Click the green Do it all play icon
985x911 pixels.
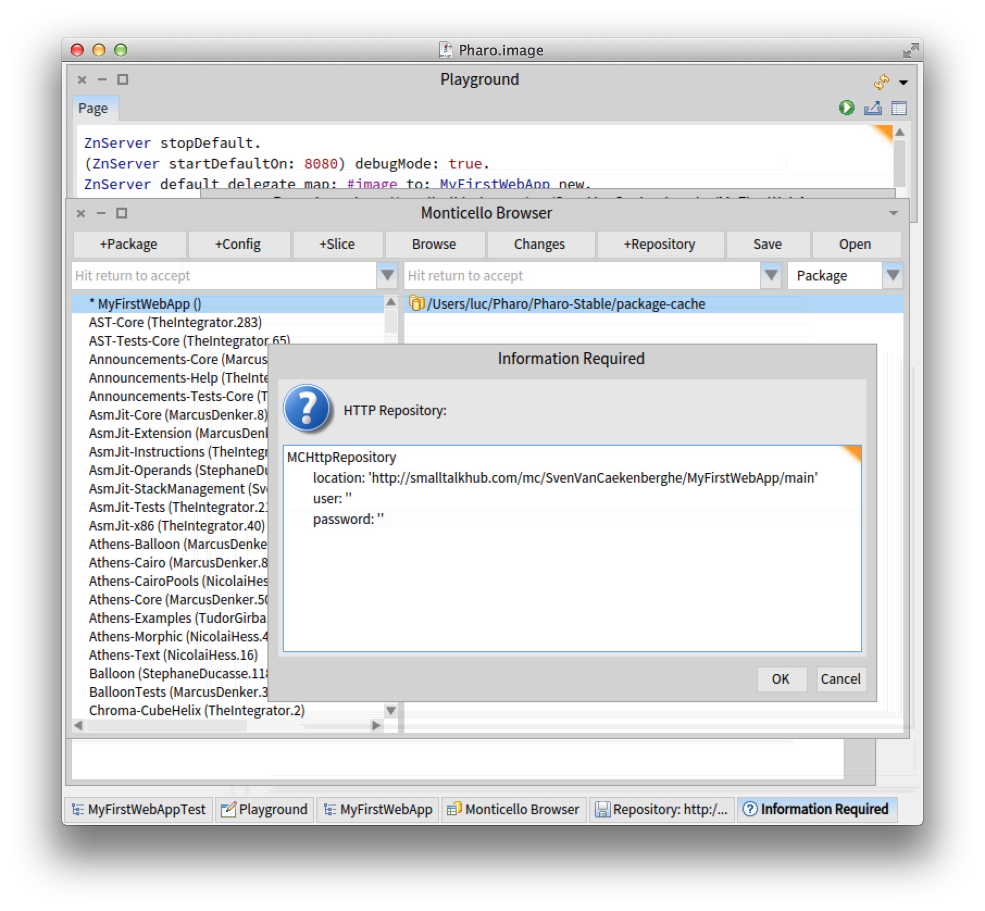coord(846,108)
